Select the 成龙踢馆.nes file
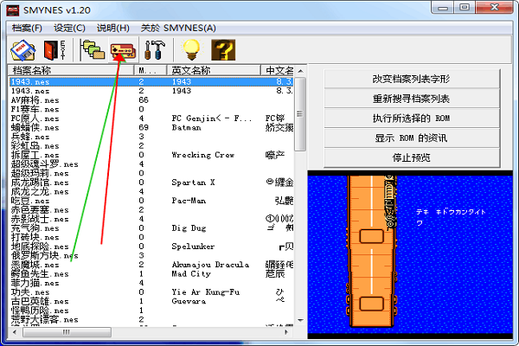The width and height of the screenshot is (519, 346). coord(40,183)
